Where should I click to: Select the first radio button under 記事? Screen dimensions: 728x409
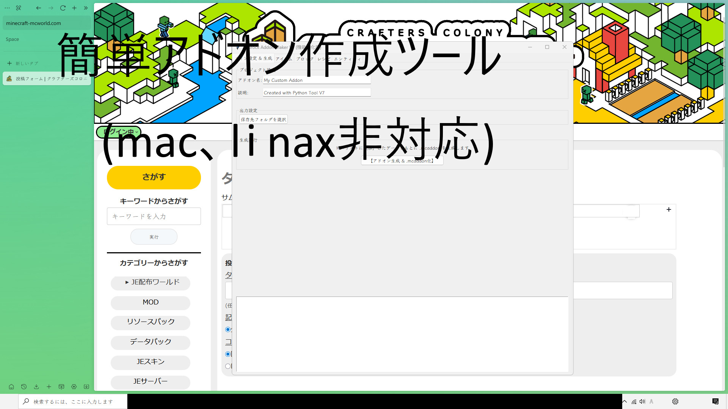pos(228,329)
